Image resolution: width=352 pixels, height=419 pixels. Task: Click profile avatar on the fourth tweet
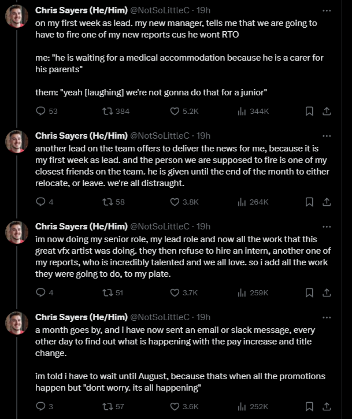tap(17, 323)
